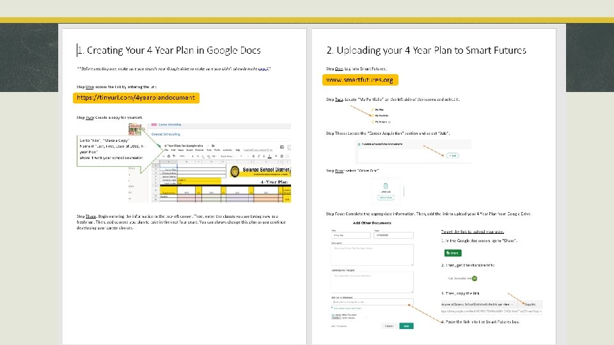Click heading 'Creating Your 4 Year Plan in Google Docs'
Screen dimensions: 614x345
(169, 50)
